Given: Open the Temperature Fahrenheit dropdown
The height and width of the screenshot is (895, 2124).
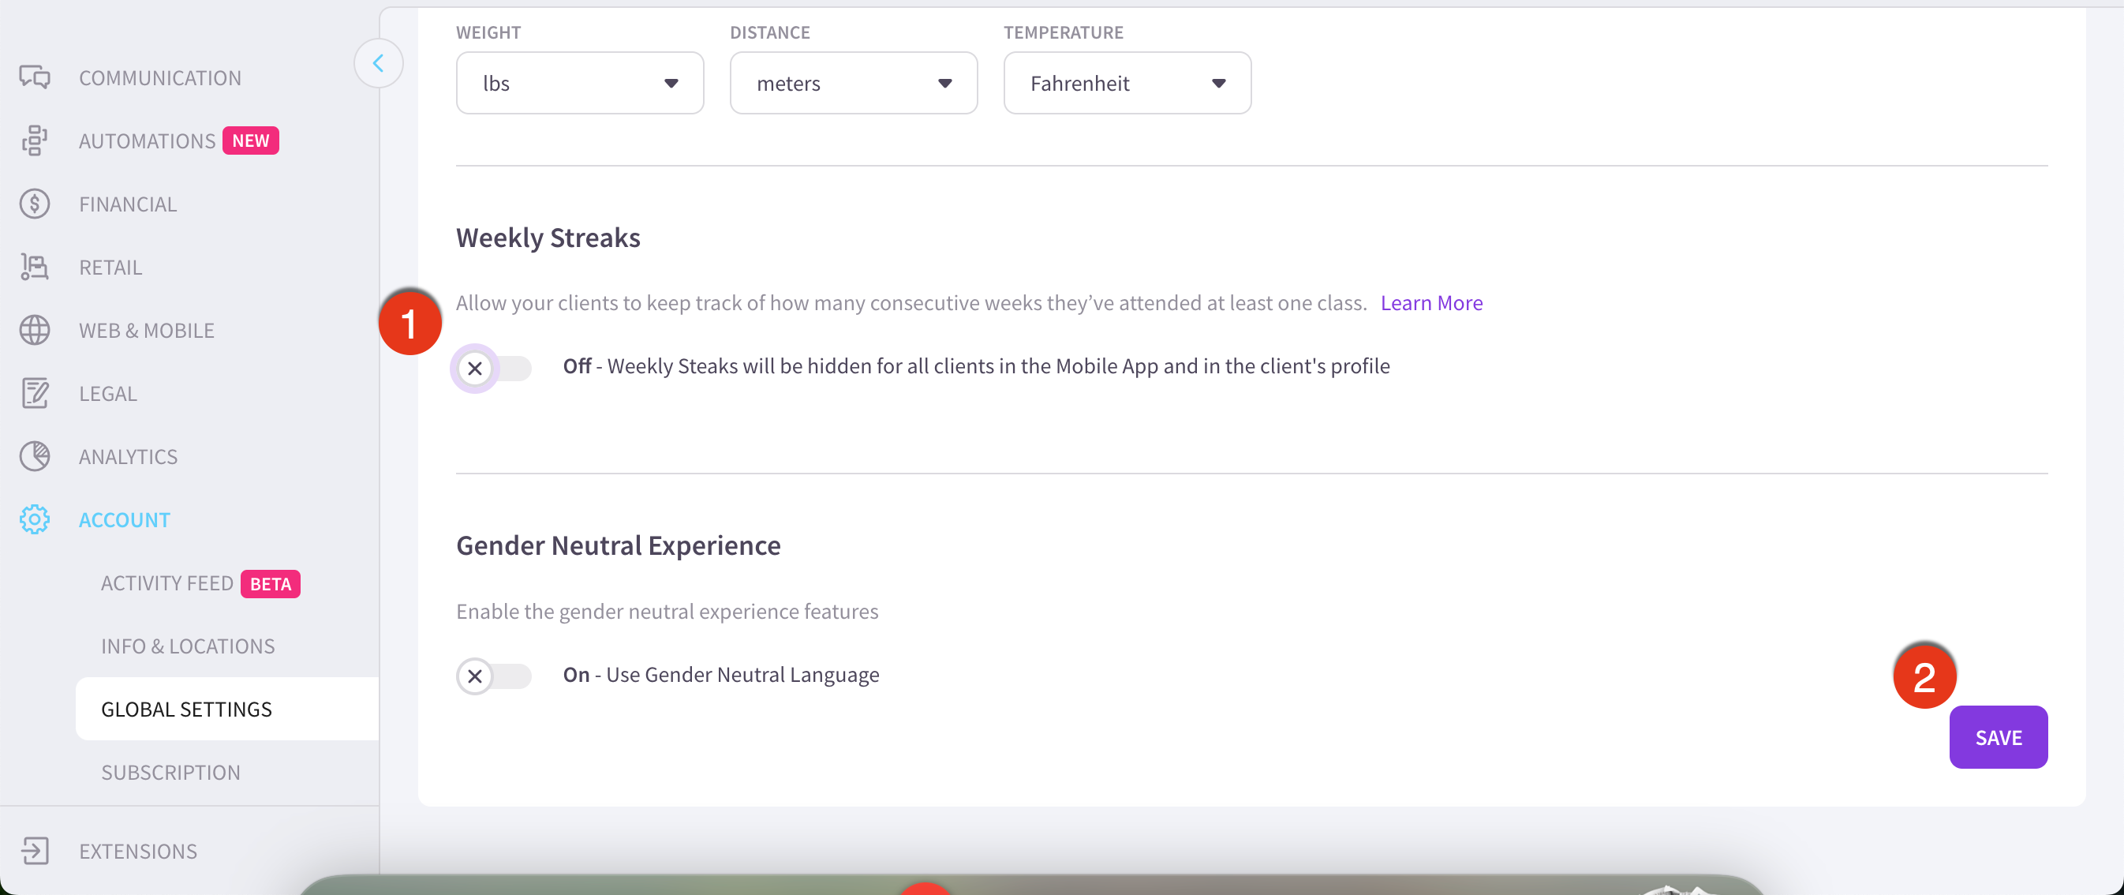Looking at the screenshot, I should click(1127, 84).
